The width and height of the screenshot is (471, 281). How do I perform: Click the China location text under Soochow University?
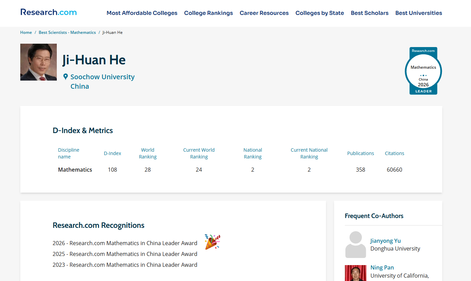click(x=80, y=86)
